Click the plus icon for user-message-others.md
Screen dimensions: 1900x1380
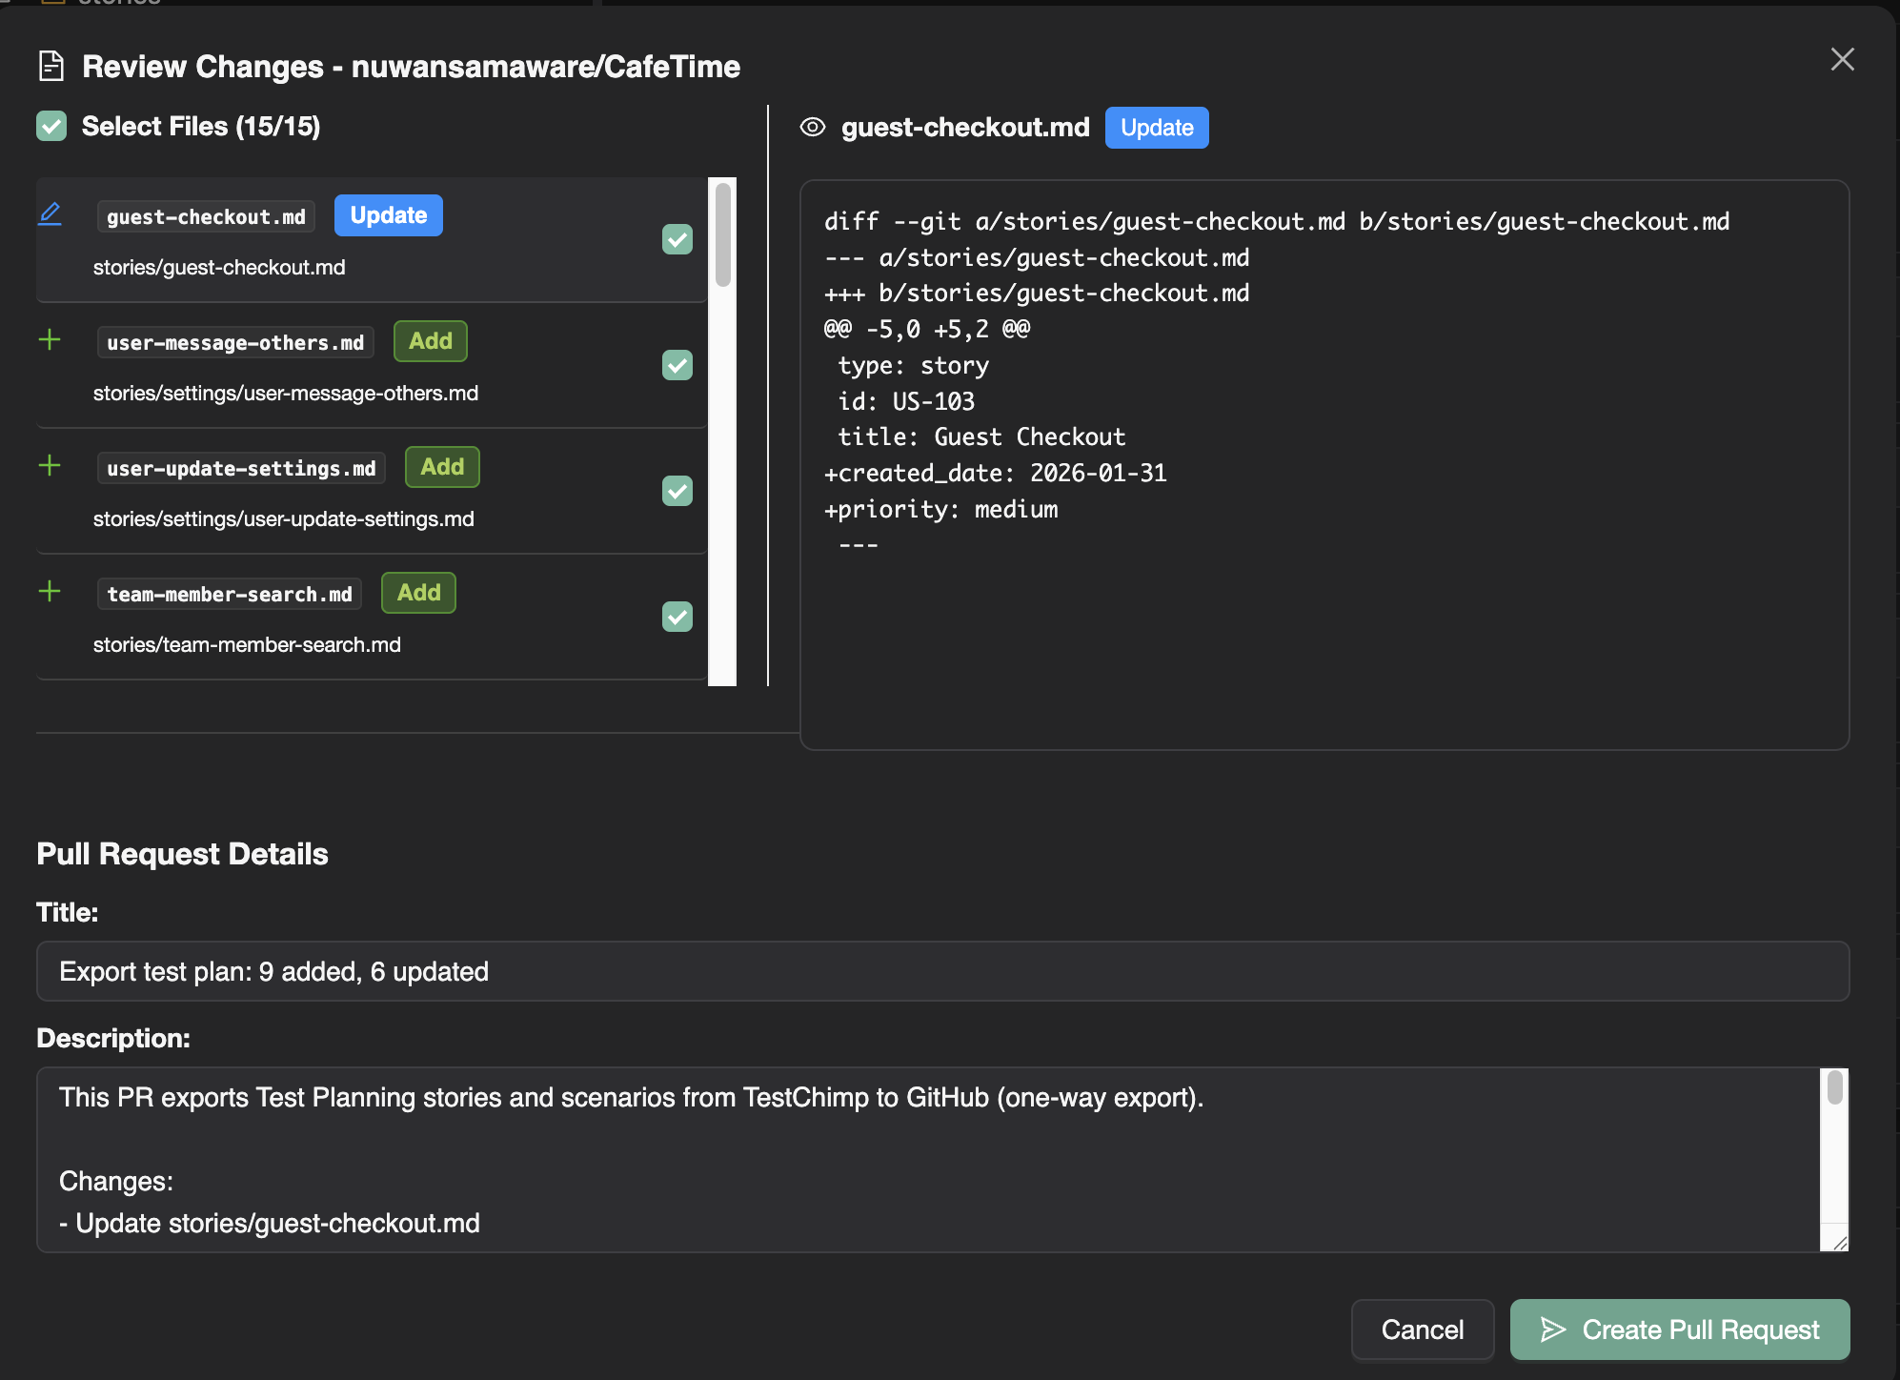pos(50,339)
